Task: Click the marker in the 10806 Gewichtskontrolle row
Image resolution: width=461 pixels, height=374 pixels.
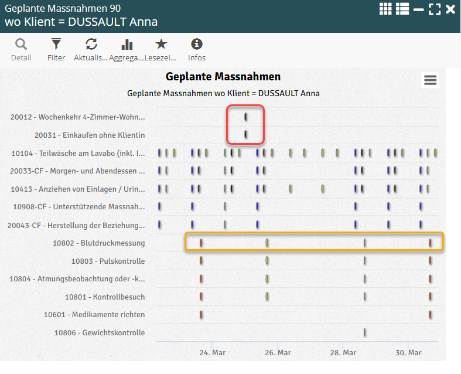Action: pyautogui.click(x=365, y=332)
